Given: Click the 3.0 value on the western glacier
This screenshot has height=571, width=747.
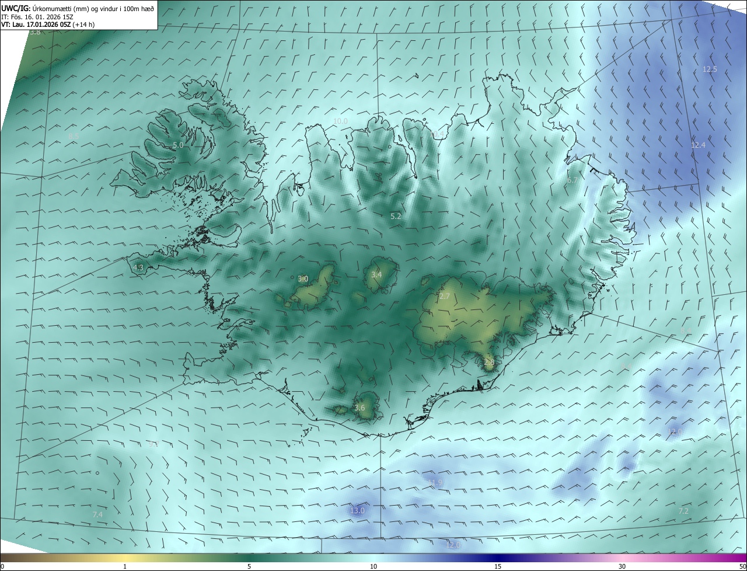Looking at the screenshot, I should point(303,279).
